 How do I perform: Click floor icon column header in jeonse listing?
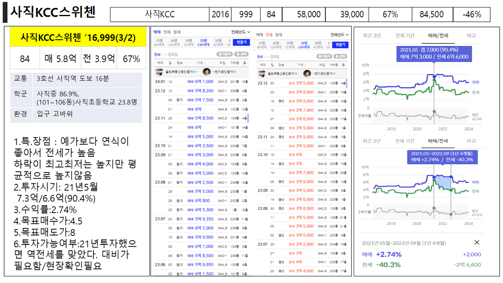pyautogui.click(x=343, y=65)
